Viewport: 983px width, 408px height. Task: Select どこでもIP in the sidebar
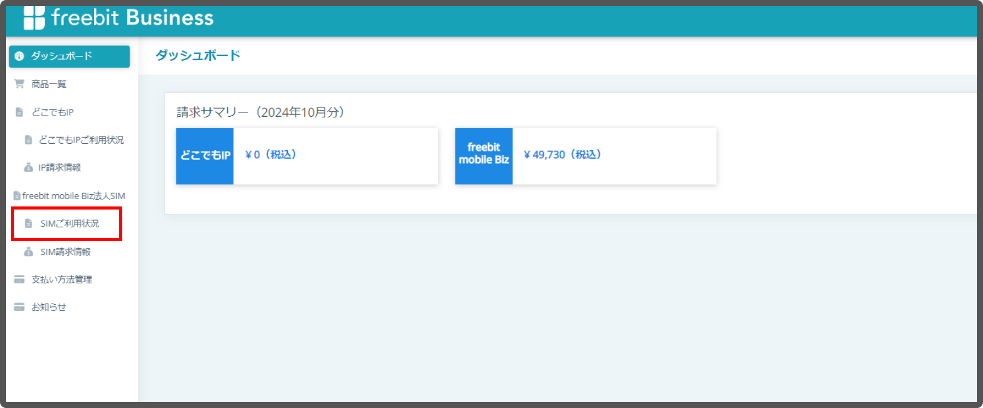click(x=53, y=112)
